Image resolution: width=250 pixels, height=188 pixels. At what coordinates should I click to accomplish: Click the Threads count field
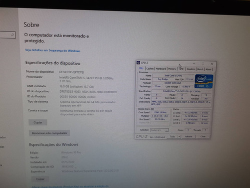click(205, 130)
